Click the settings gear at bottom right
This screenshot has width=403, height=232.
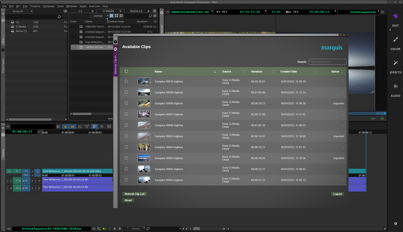click(395, 223)
